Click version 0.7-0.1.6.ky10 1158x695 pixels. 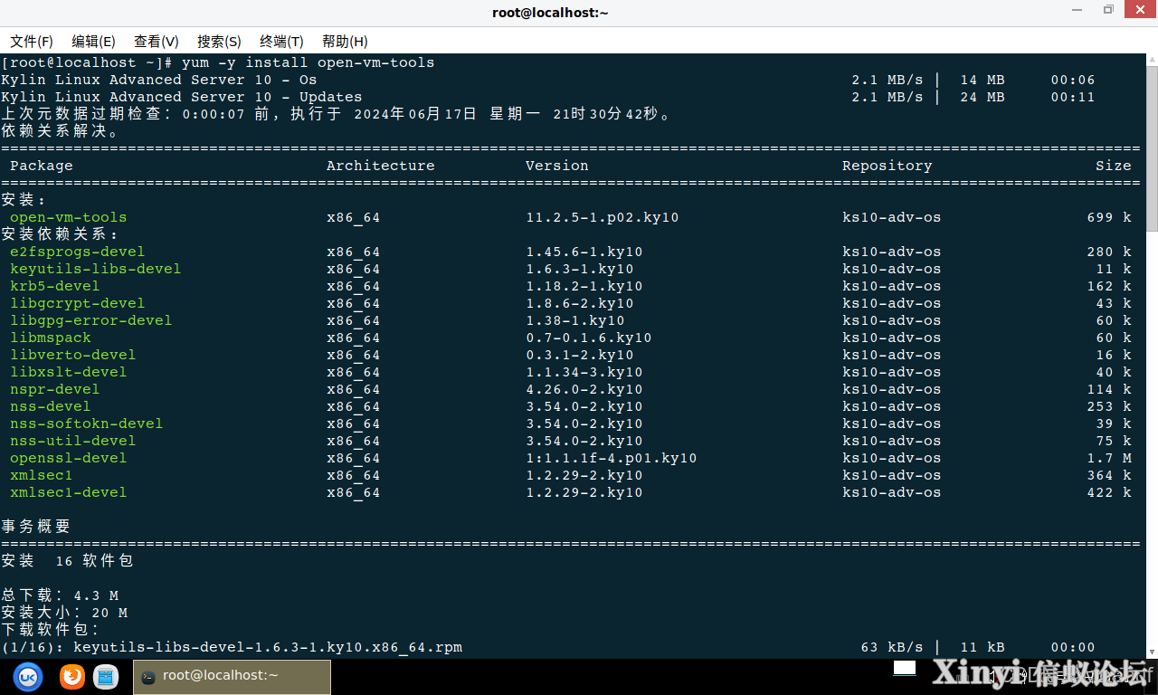[588, 338]
